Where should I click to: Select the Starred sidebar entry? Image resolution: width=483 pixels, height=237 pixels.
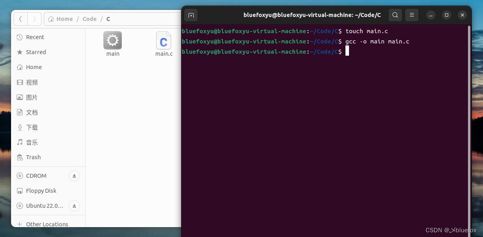pyautogui.click(x=35, y=52)
